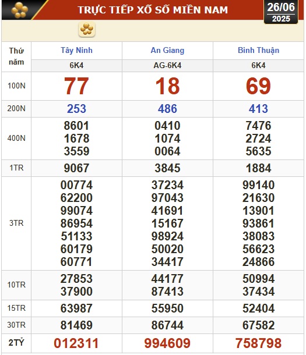This screenshot has height=355, width=306.
Task: Click the 200N result 486 for An Giang
Action: (x=167, y=109)
